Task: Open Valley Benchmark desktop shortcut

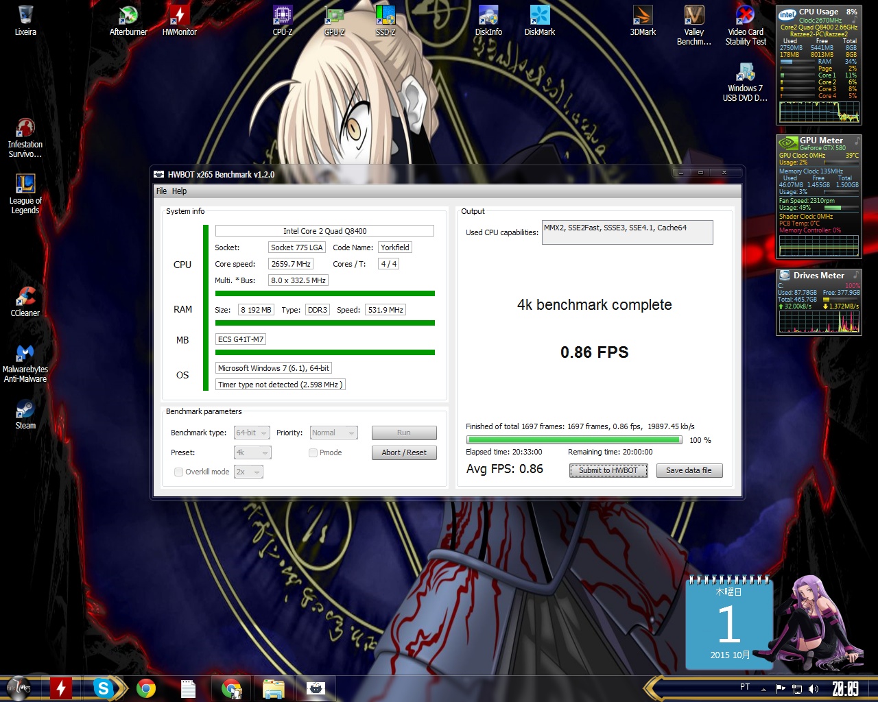Action: [694, 25]
